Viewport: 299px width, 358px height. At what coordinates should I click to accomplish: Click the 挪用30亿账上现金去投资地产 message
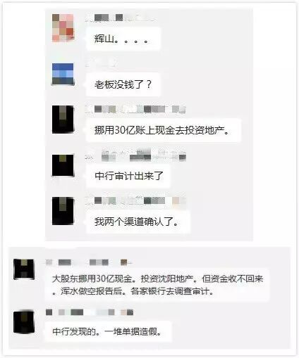tap(164, 130)
